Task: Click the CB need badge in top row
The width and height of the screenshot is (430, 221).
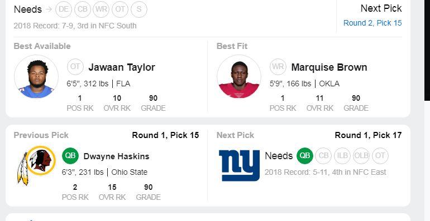Action: pos(83,9)
